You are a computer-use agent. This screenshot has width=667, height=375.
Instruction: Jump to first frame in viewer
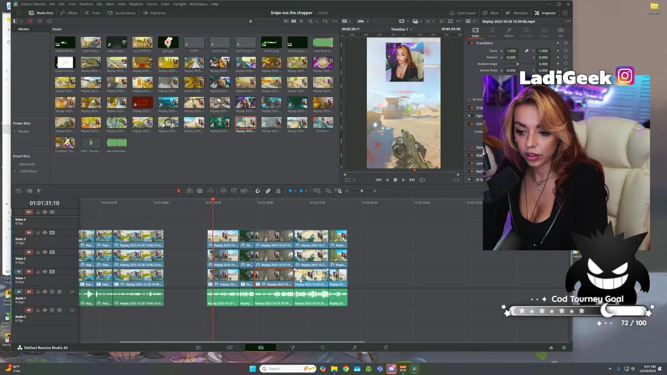[378, 180]
